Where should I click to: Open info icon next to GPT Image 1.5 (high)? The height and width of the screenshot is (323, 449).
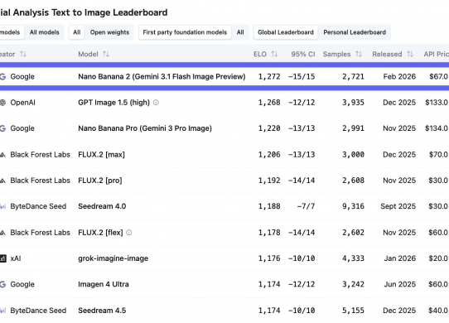coord(156,102)
